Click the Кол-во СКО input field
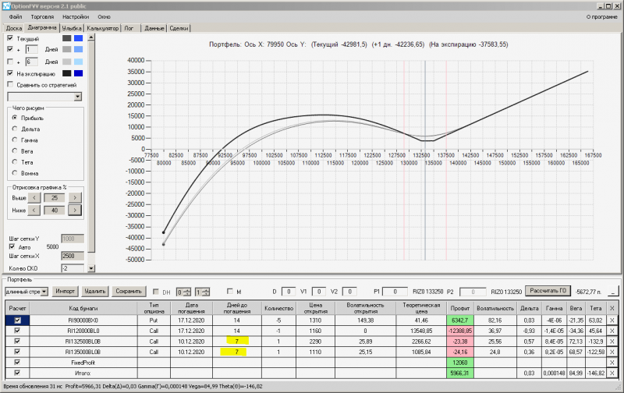Screen dimensions: 624x393 click(73, 268)
